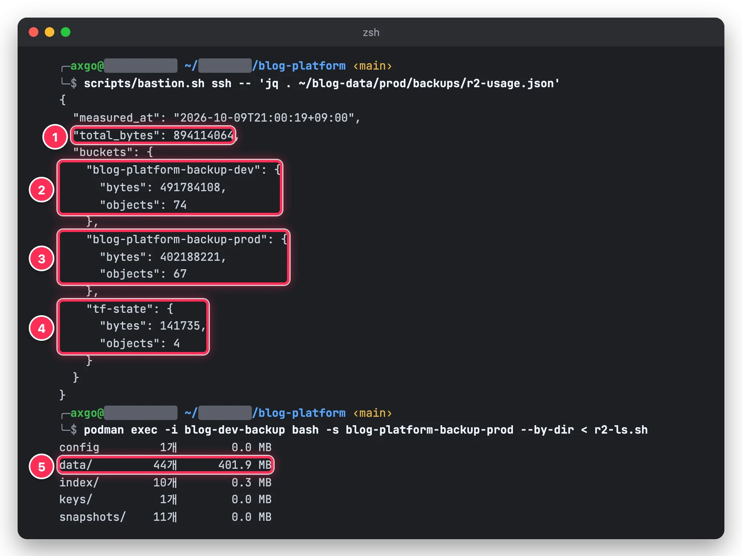The image size is (742, 556).
Task: Click the first prompt's <main> branch label
Action: pos(373,66)
